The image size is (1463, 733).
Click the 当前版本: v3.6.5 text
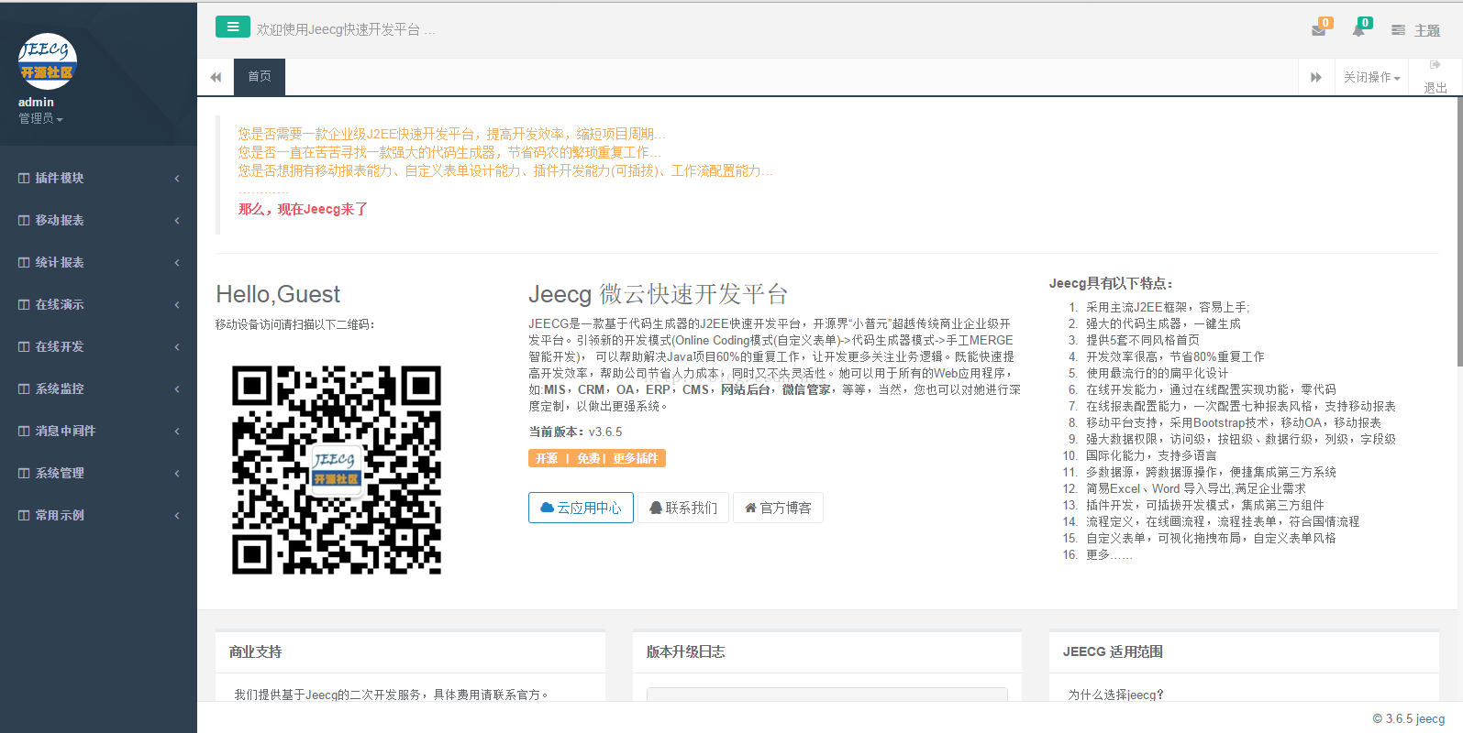[575, 432]
